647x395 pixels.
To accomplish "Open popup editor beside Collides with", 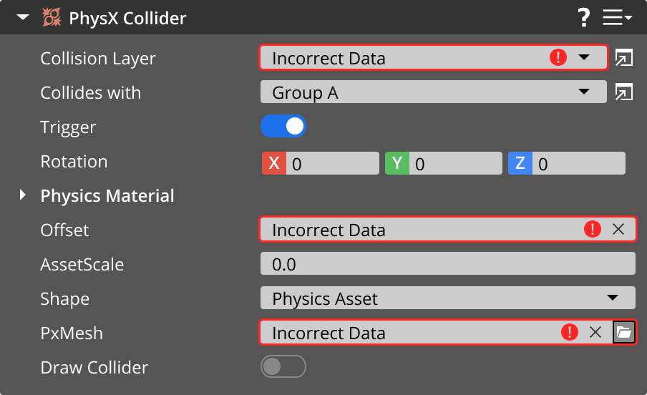I will point(624,92).
